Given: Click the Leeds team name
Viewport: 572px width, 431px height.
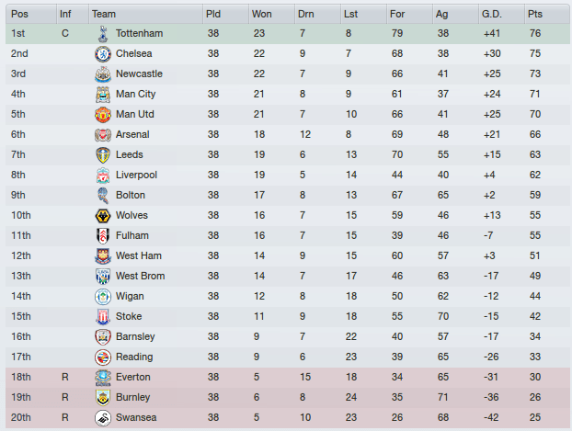Looking at the screenshot, I should 130,154.
